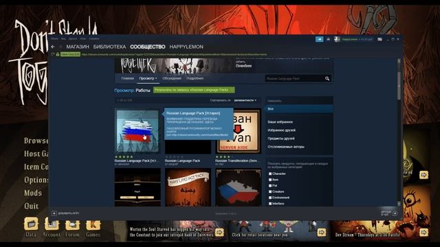Open the Steam menu in menu bar

click(55, 39)
